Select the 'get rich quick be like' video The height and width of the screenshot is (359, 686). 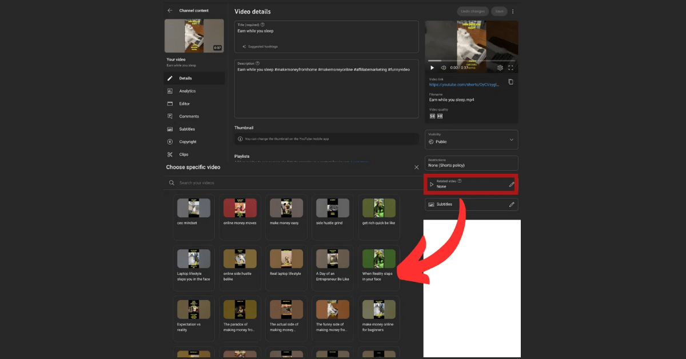(379, 217)
